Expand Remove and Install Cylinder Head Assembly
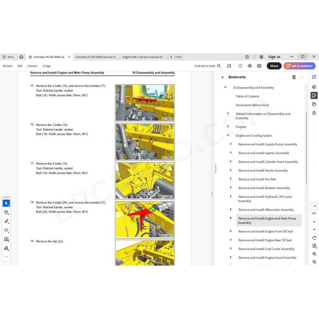This screenshot has height=319, width=319. 231,161
